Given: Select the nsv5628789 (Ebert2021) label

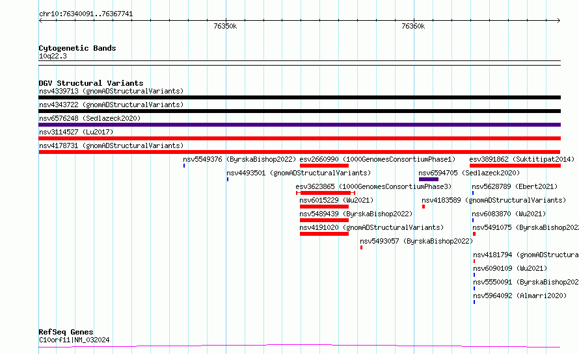Looking at the screenshot, I should click(x=515, y=186).
